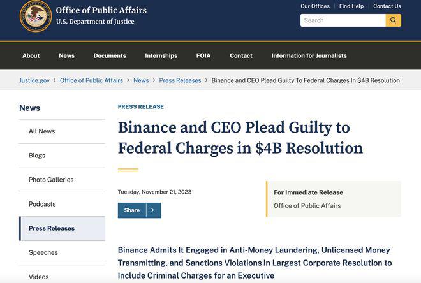Open the FOIA navigation item
The width and height of the screenshot is (421, 283).
tap(203, 55)
